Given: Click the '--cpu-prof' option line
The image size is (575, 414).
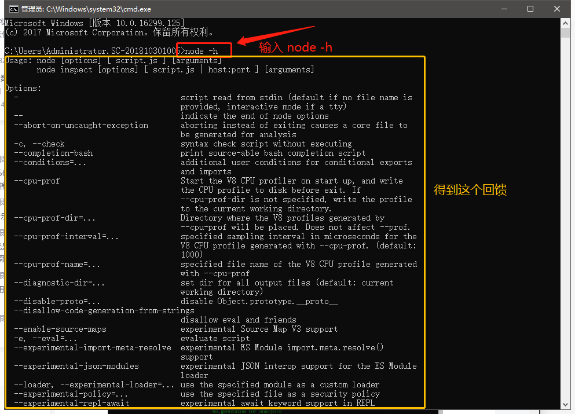Looking at the screenshot, I should pos(36,181).
